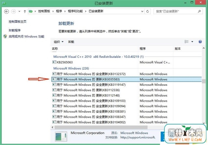Select the security update KB3108381
The image size is (208, 145).
tap(126, 112)
